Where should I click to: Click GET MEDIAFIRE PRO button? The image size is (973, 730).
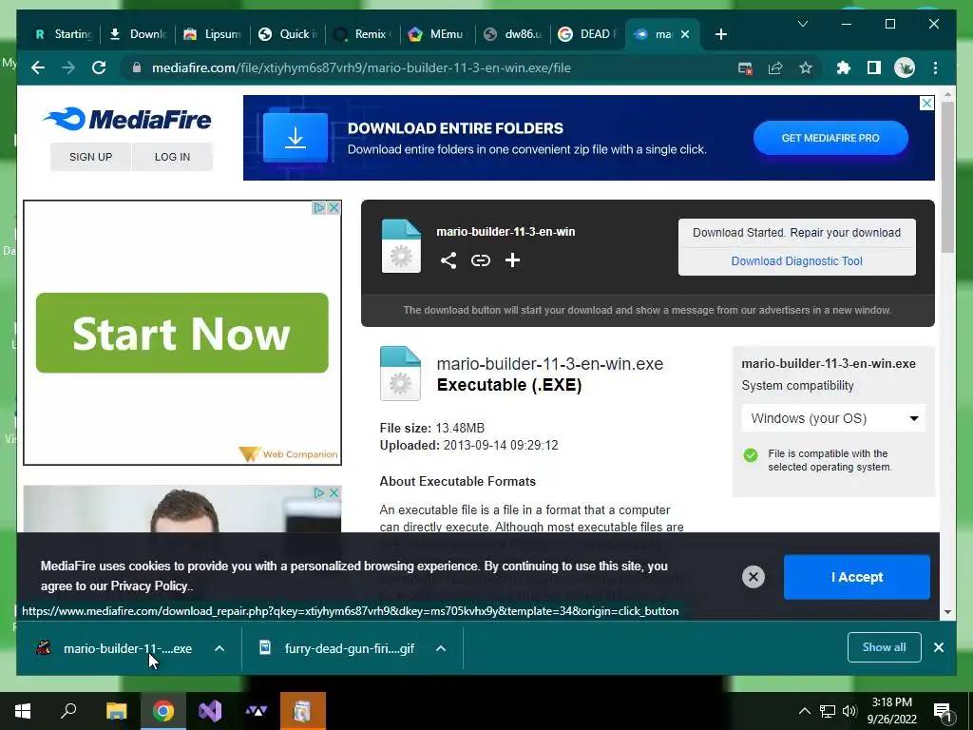(x=830, y=138)
